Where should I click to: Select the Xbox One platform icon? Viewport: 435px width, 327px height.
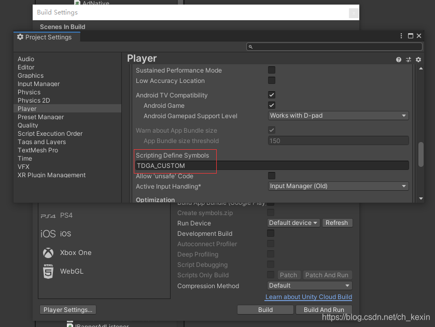(48, 253)
